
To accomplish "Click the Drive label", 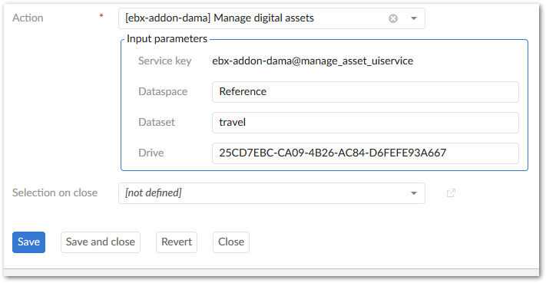I will (x=151, y=153).
